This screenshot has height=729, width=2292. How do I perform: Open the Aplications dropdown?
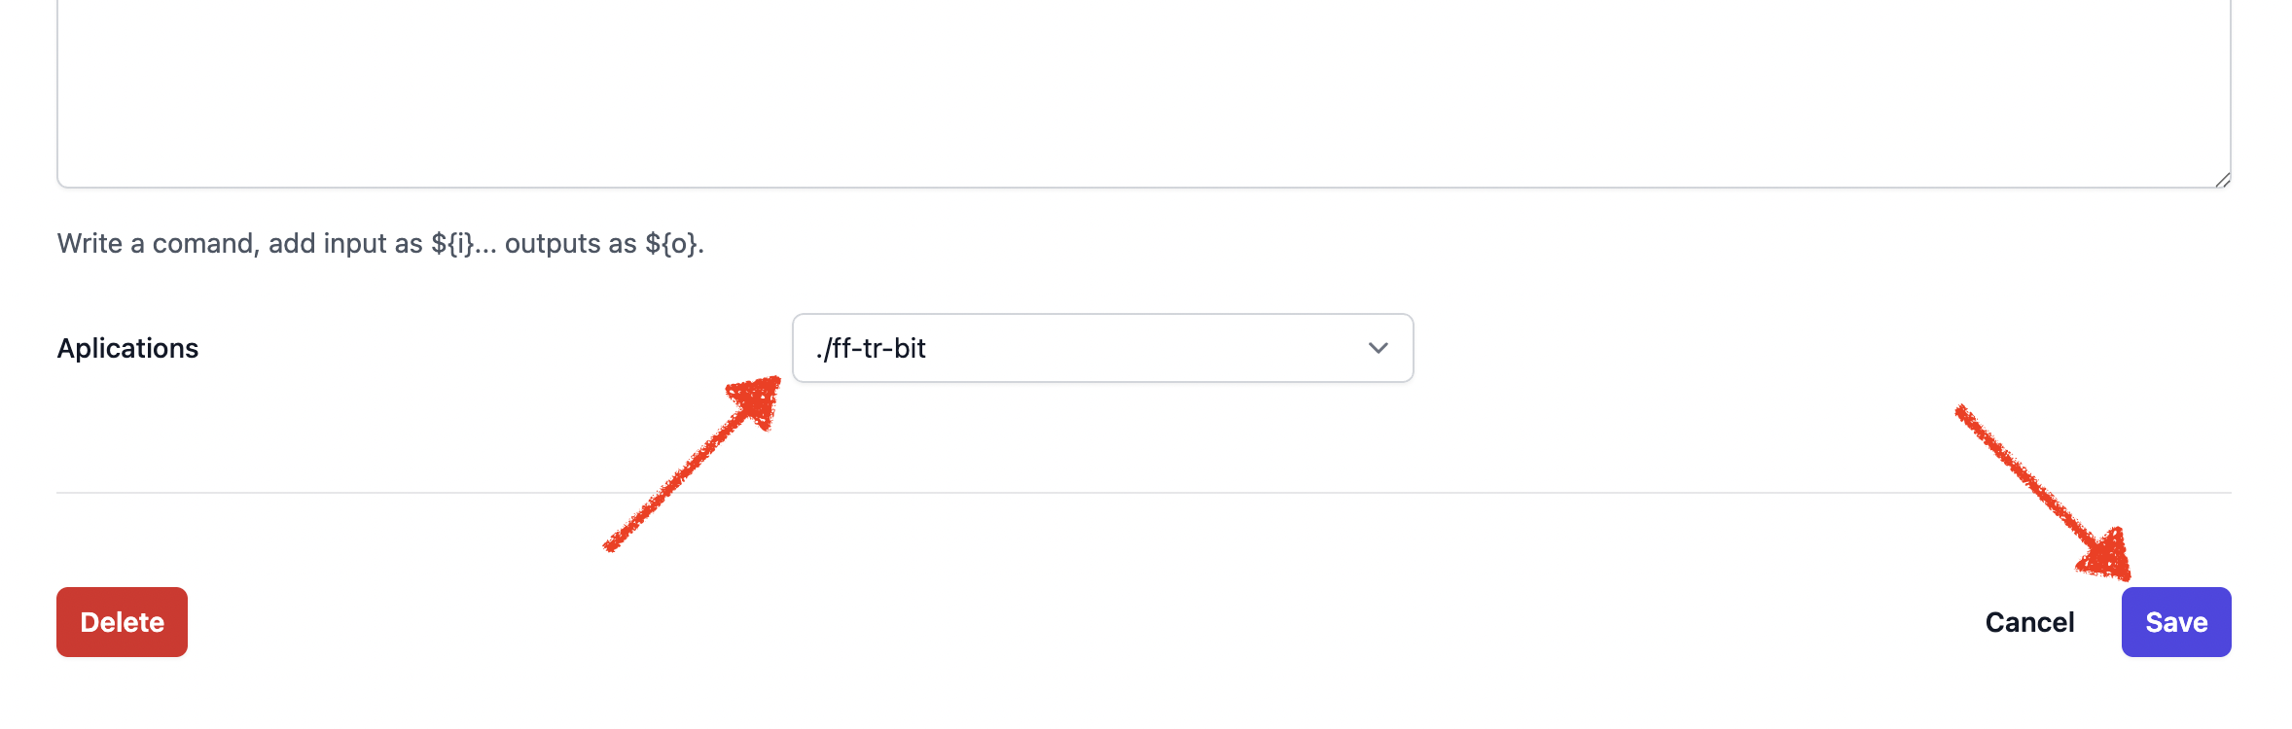click(x=1101, y=348)
